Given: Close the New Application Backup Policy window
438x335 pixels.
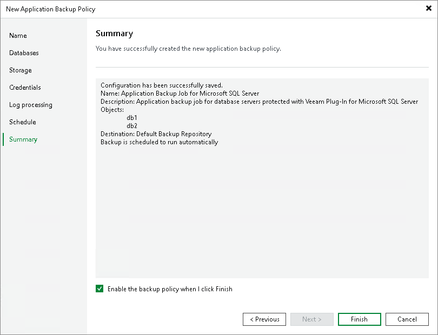Looking at the screenshot, I should pos(429,8).
